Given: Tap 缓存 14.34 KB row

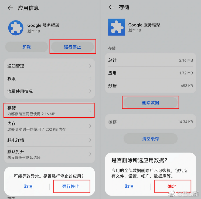Looking at the screenshot, I should (x=151, y=122).
